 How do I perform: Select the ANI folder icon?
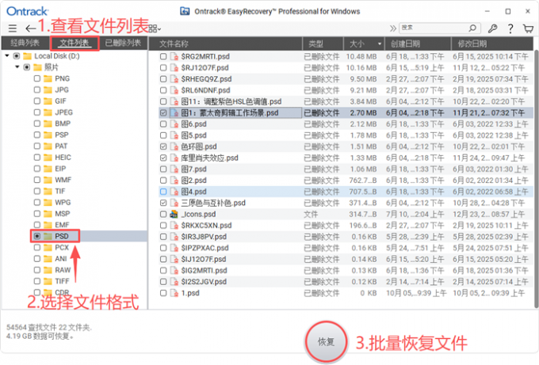pyautogui.click(x=48, y=259)
